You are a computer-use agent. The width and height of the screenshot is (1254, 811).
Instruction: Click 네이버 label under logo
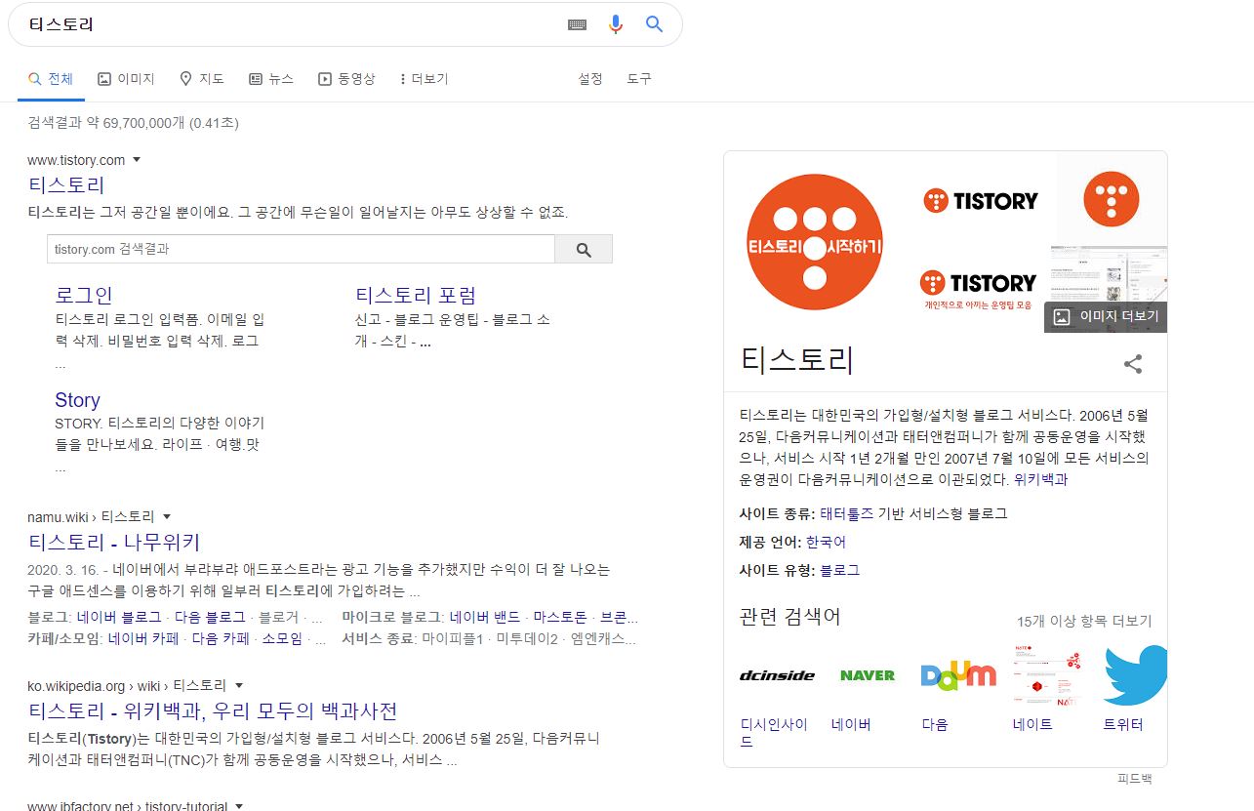click(851, 724)
